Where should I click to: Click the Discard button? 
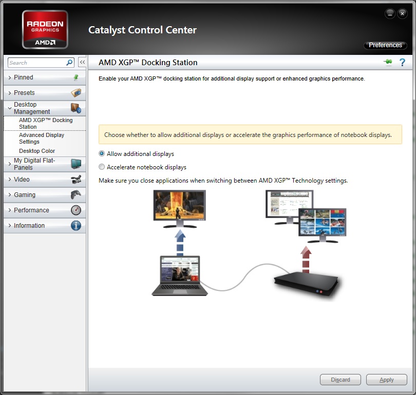pos(341,380)
